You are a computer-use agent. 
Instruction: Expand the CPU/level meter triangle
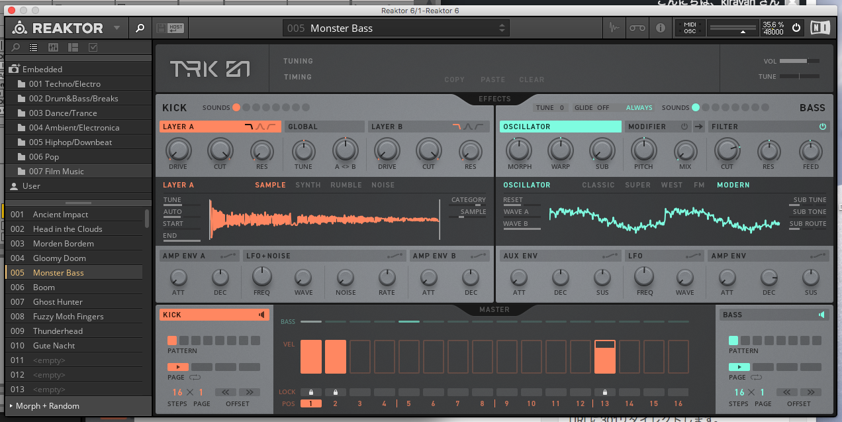click(x=743, y=32)
